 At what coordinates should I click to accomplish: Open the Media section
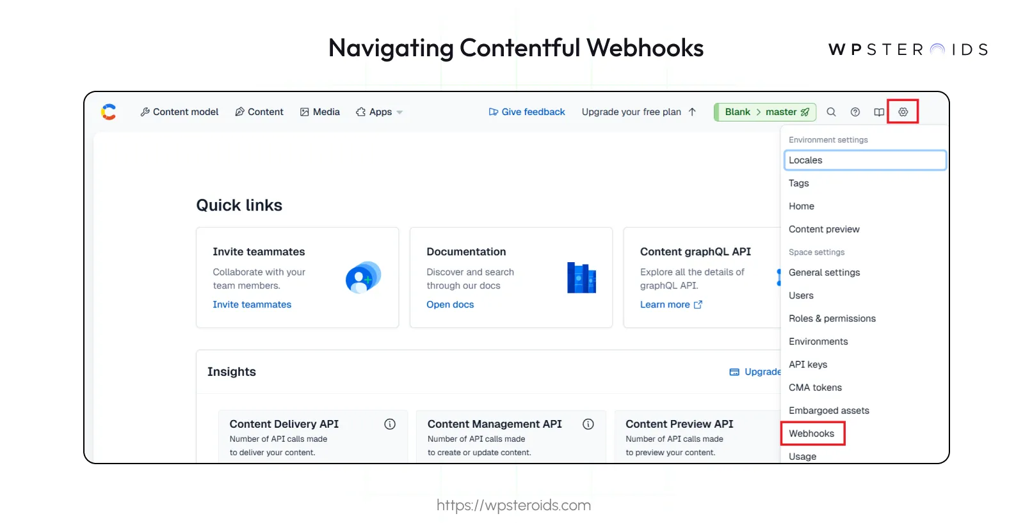(319, 112)
